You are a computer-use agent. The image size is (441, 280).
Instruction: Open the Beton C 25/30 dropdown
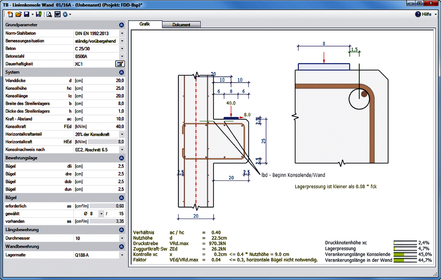click(x=122, y=49)
